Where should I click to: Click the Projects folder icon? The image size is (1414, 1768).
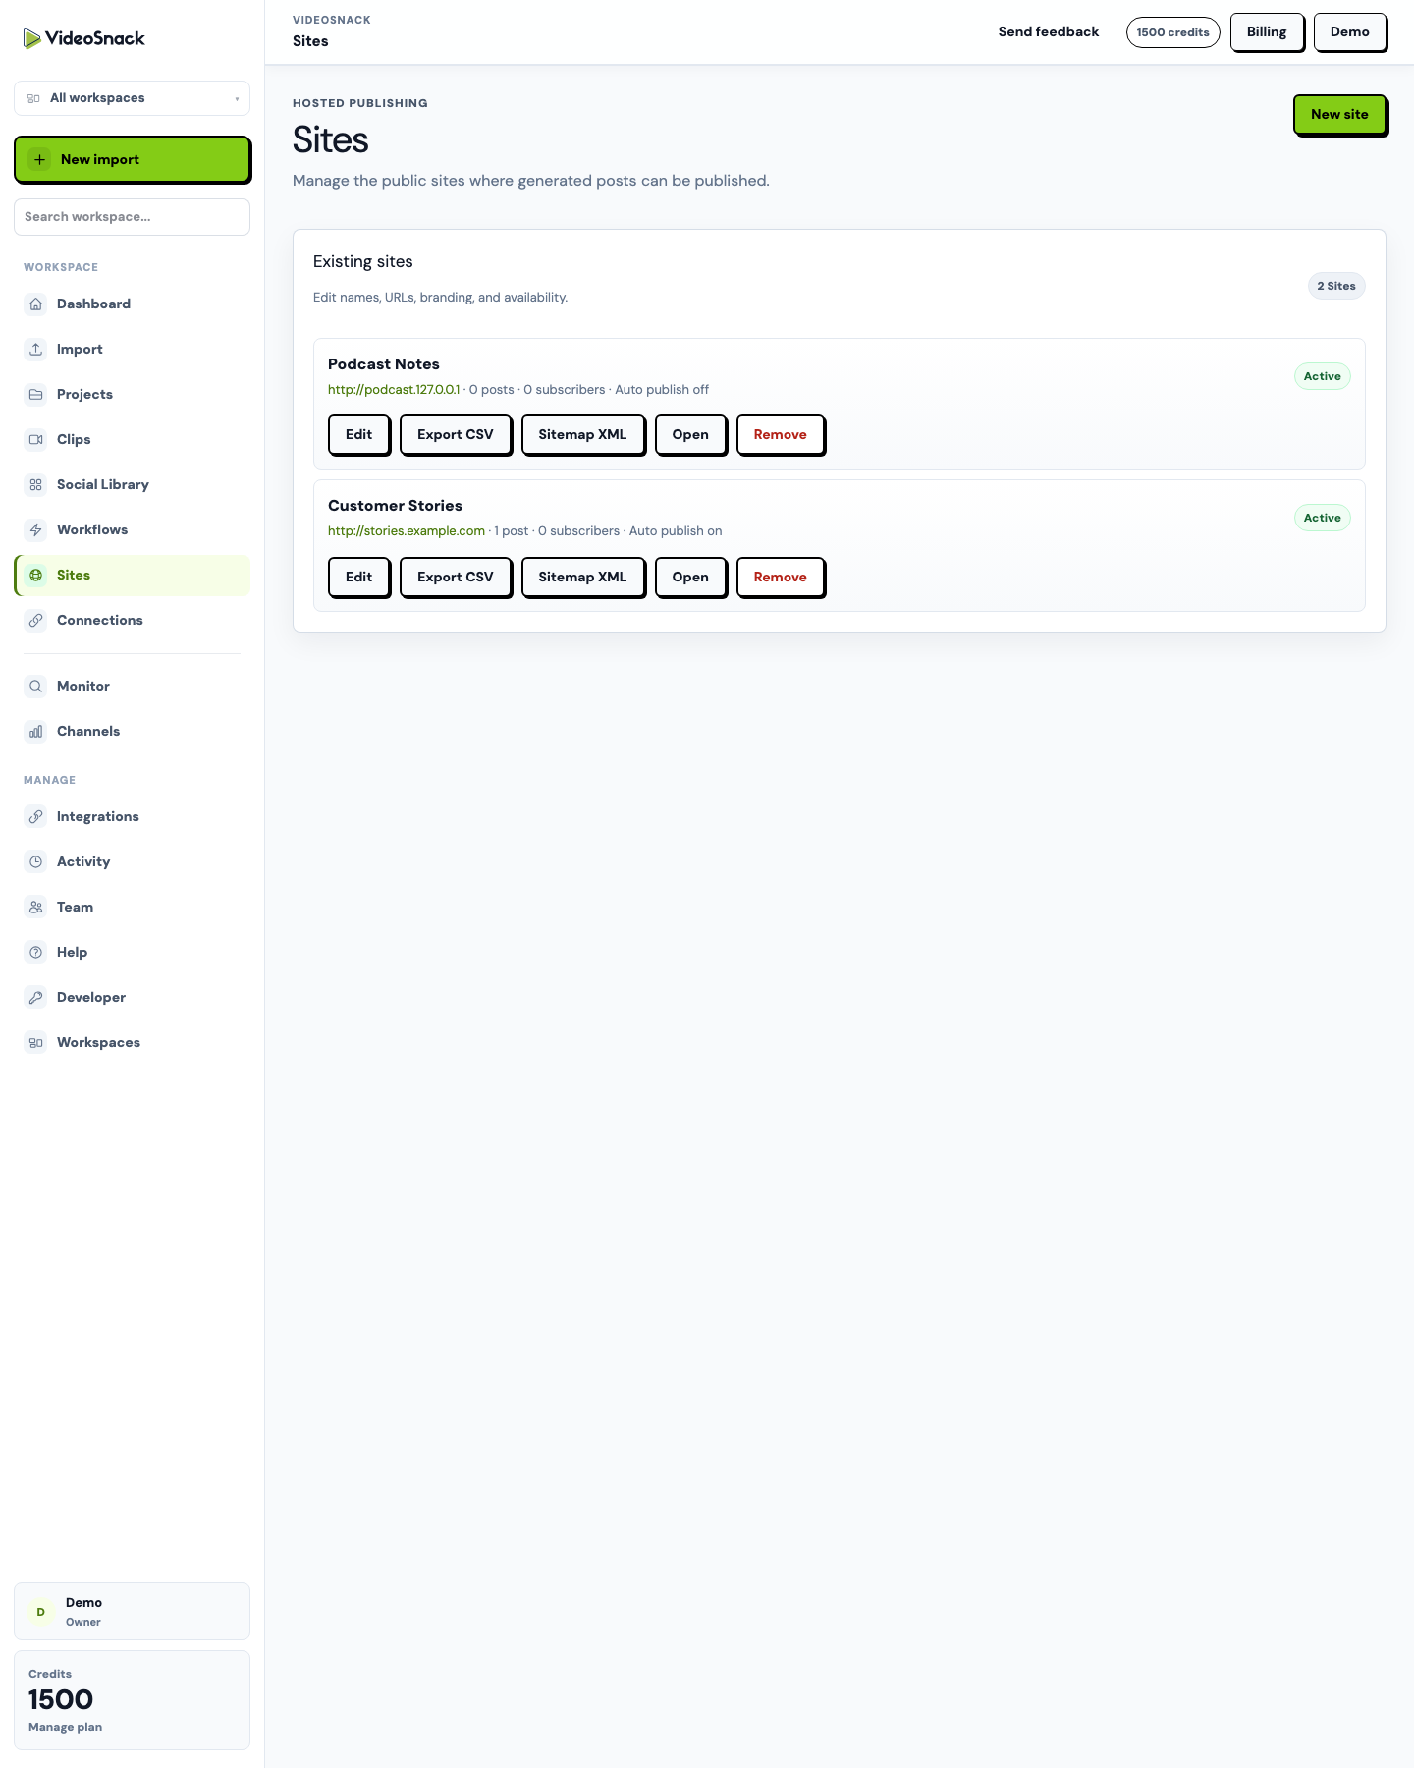(x=36, y=394)
